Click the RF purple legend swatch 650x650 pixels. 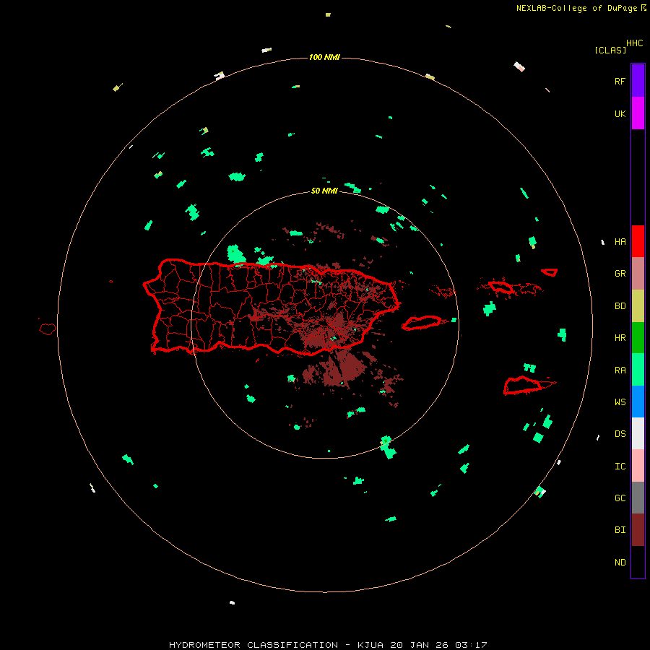(638, 81)
